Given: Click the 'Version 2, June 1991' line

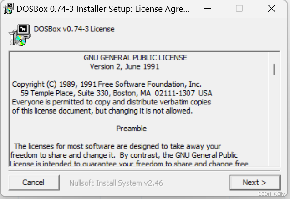Looking at the screenshot, I should pos(124,66).
